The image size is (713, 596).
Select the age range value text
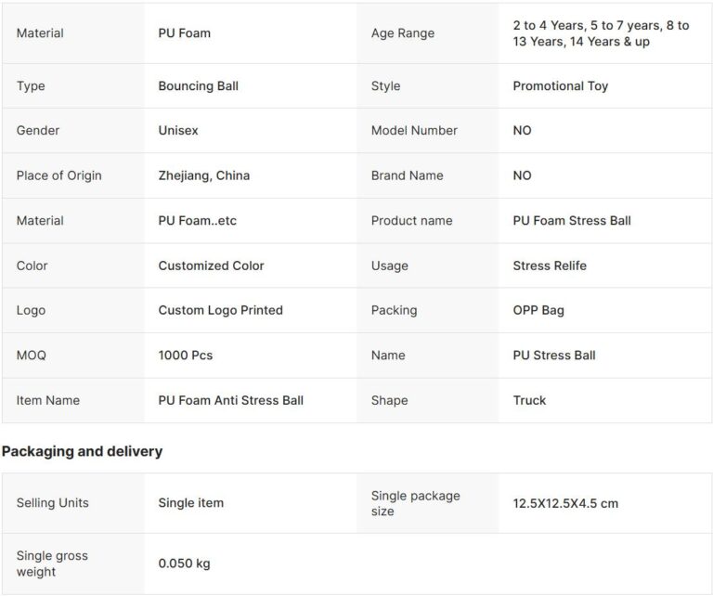pos(600,33)
